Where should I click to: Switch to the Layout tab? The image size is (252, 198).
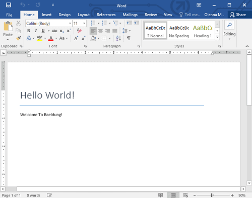click(84, 15)
